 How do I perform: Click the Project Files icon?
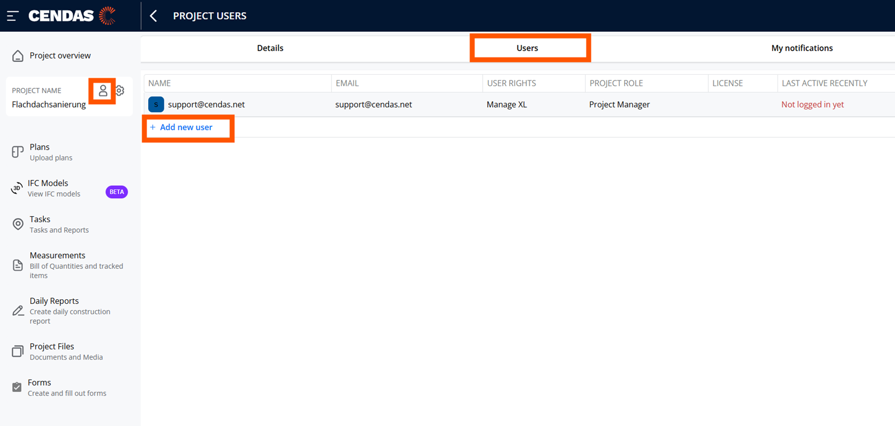pos(18,351)
